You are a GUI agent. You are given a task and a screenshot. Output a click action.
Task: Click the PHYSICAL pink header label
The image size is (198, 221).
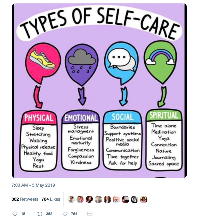click(39, 118)
